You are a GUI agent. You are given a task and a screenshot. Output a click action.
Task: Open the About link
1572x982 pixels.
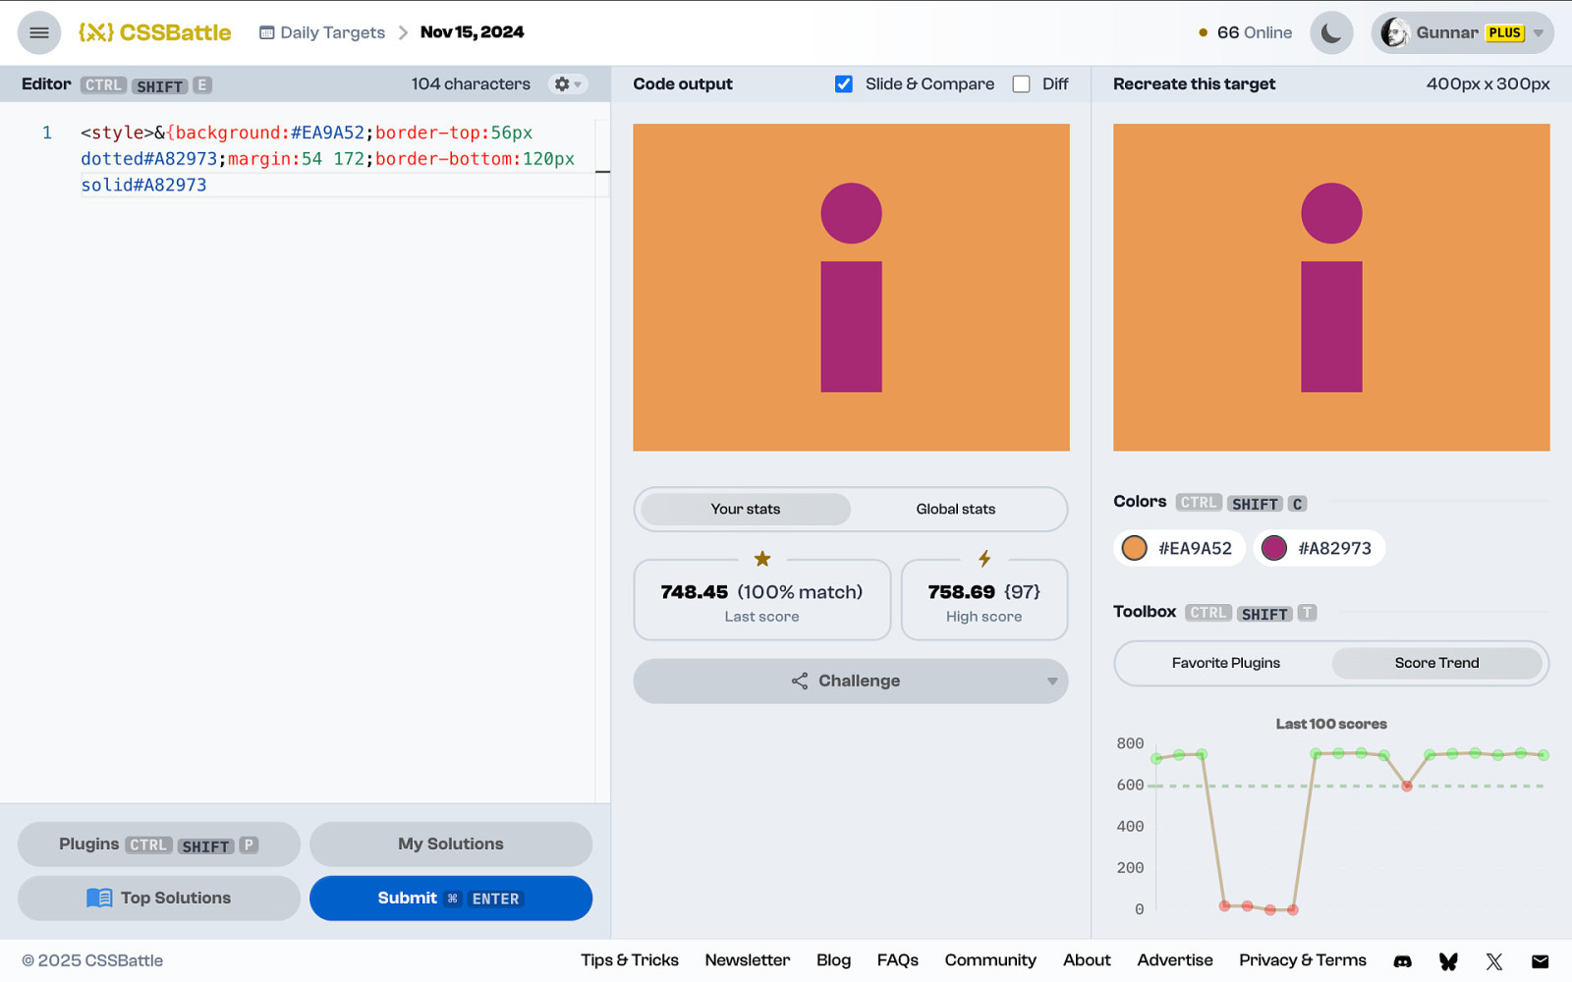(1087, 960)
